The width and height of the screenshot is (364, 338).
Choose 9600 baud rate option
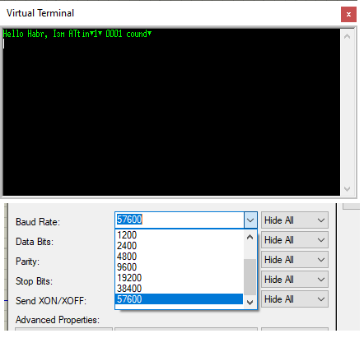(179, 267)
